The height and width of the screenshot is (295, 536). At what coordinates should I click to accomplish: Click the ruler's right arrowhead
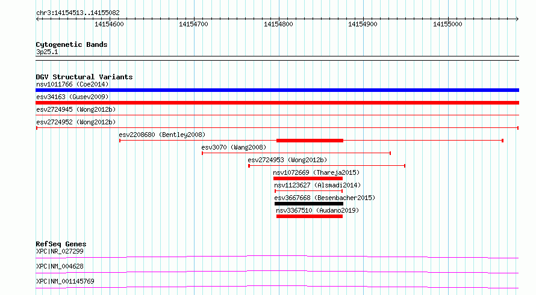click(517, 19)
